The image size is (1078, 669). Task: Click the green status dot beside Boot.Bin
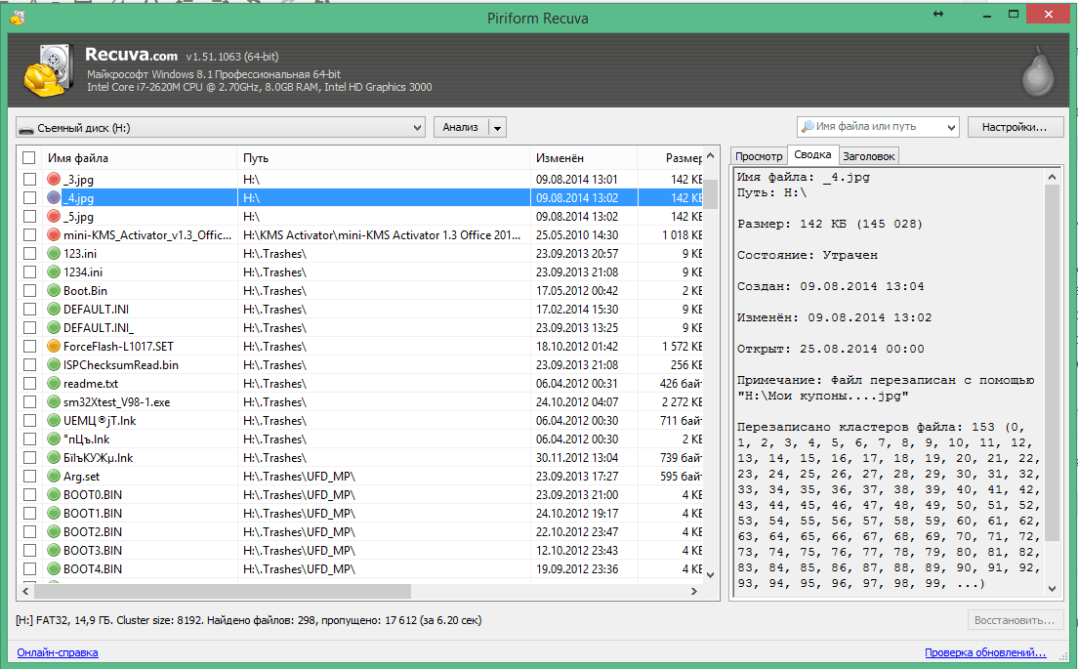tap(54, 291)
